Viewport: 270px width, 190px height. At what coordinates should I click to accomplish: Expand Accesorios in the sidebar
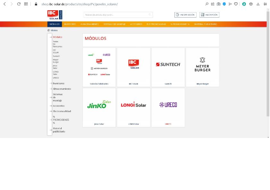click(59, 106)
